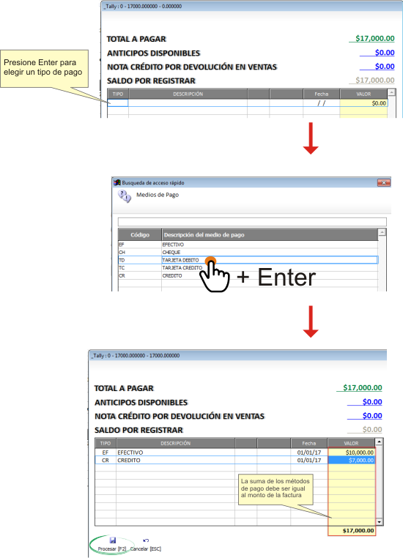The height and width of the screenshot is (558, 403).
Task: Click the empty TIPO cell in the top window
Action: click(x=118, y=103)
